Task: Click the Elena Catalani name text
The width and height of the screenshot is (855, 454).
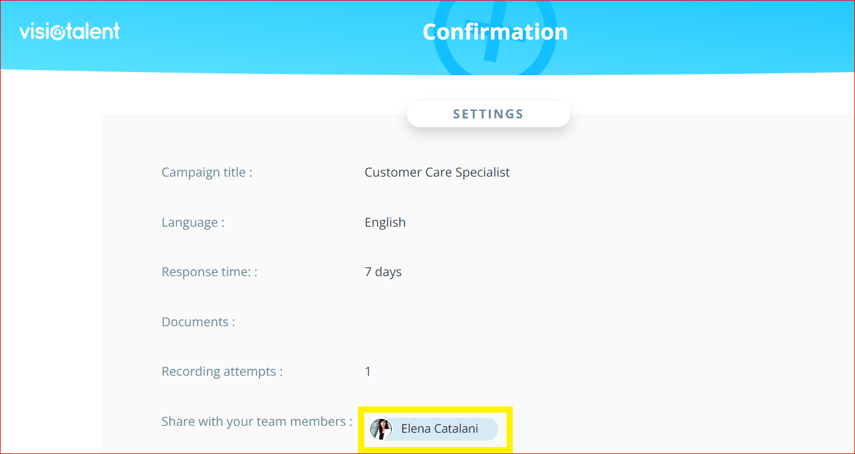Action: pyautogui.click(x=439, y=429)
